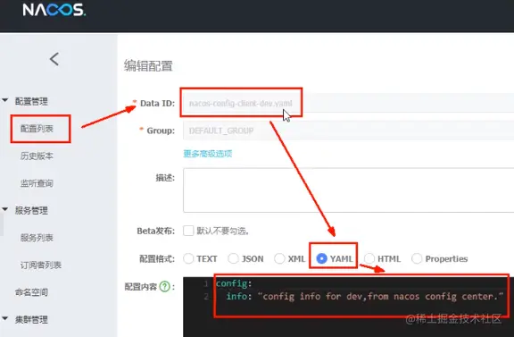Collapse the 集群管理 menu section

pyautogui.click(x=5, y=318)
